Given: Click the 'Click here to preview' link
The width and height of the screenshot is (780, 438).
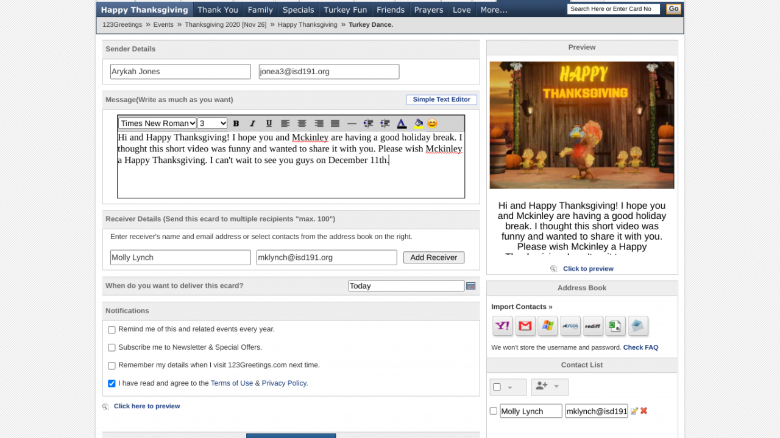Looking at the screenshot, I should (147, 406).
